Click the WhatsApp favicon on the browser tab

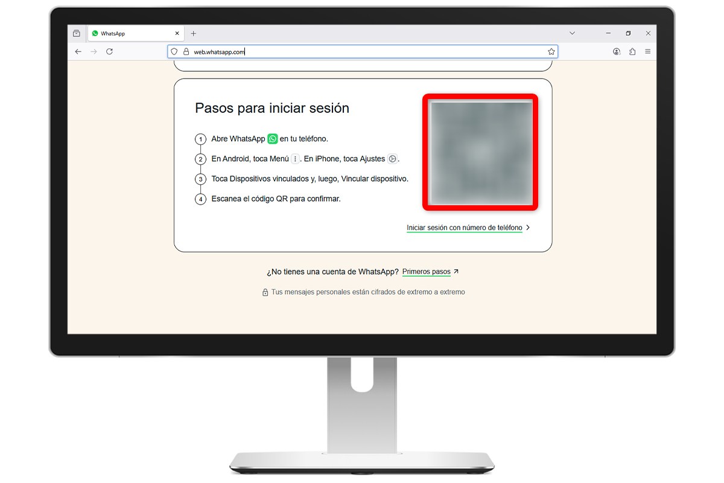[x=95, y=33]
